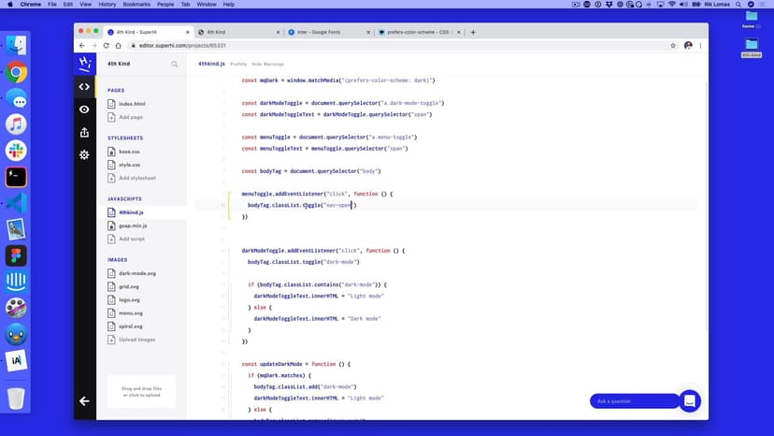774x436 pixels.
Task: Click the drag and drop upload area
Action: (142, 391)
